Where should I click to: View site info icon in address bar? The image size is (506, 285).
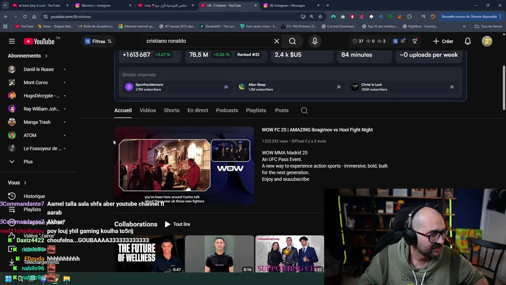[45, 17]
